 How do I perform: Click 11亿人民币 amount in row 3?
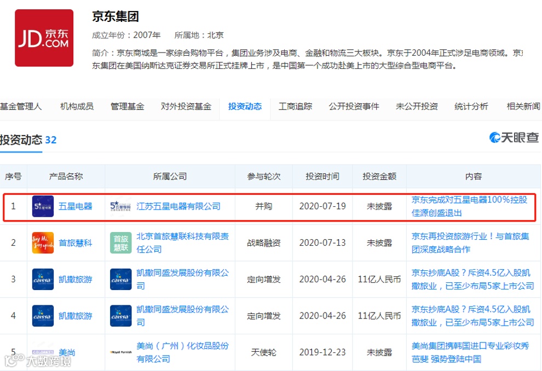[x=379, y=279]
